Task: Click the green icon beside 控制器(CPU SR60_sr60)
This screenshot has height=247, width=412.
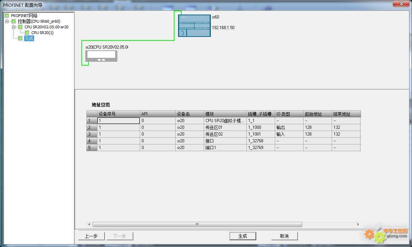Action: [14, 21]
